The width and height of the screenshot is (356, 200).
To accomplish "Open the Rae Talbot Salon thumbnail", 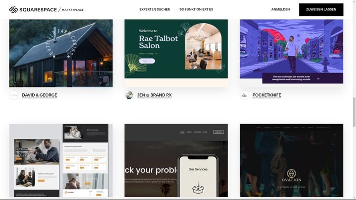I will 176,53.
